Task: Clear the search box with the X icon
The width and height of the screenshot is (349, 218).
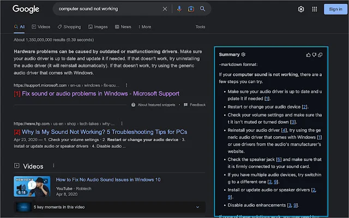Action: click(165, 9)
